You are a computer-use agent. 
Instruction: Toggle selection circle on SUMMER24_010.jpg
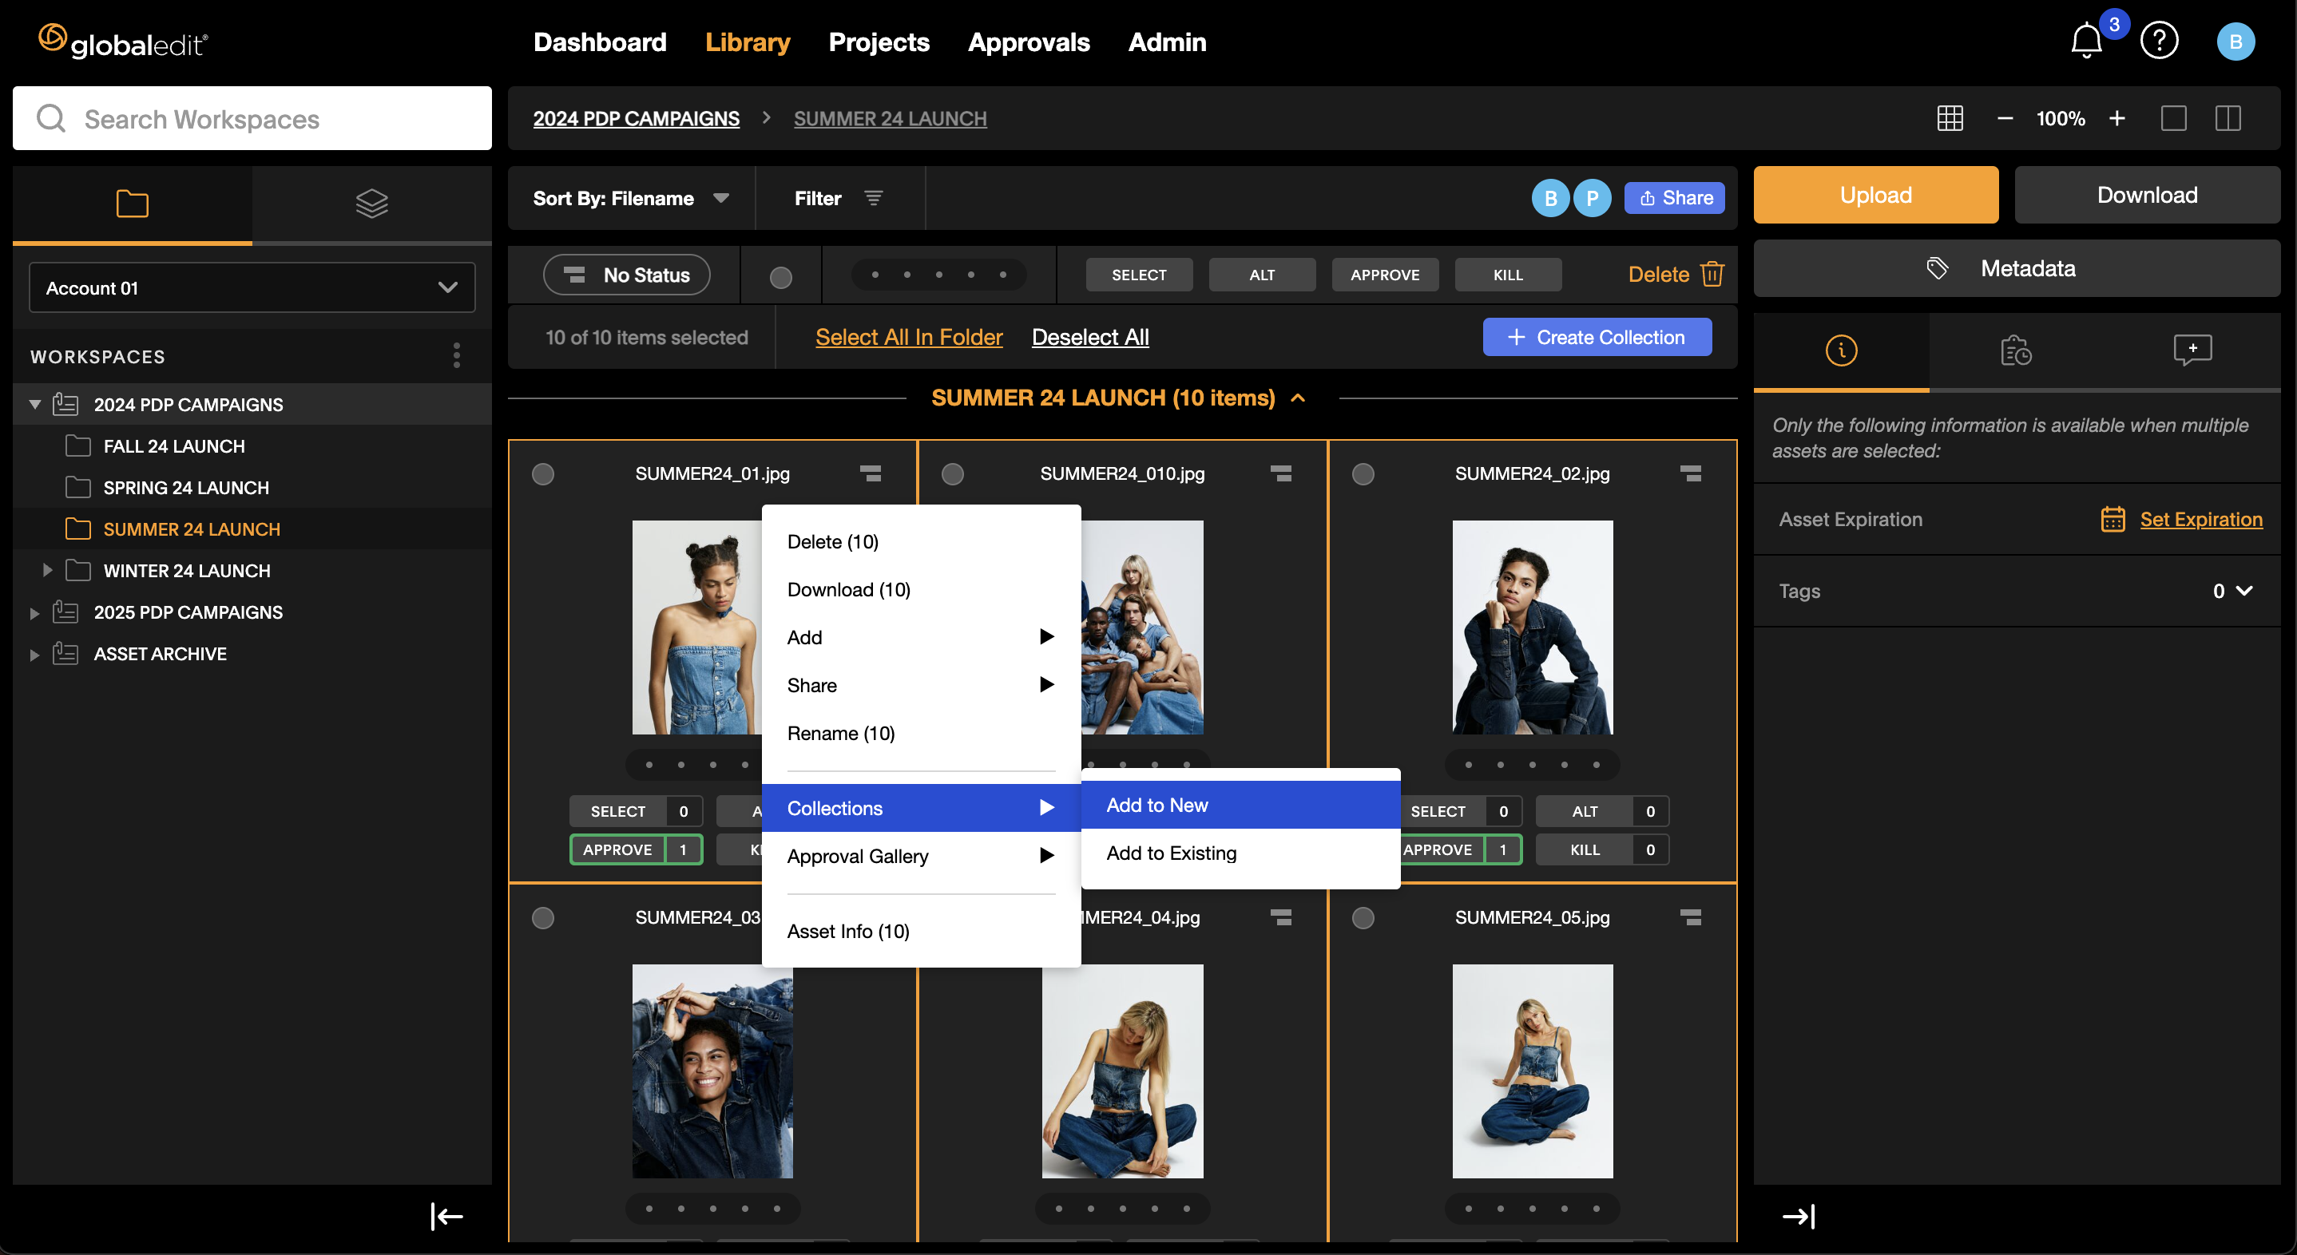coord(953,474)
